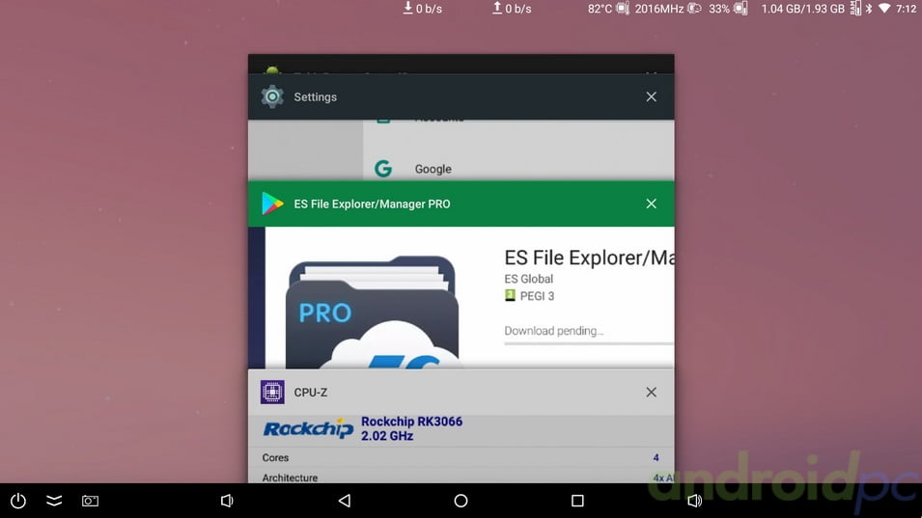Tap the 1.04 GB/1.93 GB memory readout

(802, 9)
